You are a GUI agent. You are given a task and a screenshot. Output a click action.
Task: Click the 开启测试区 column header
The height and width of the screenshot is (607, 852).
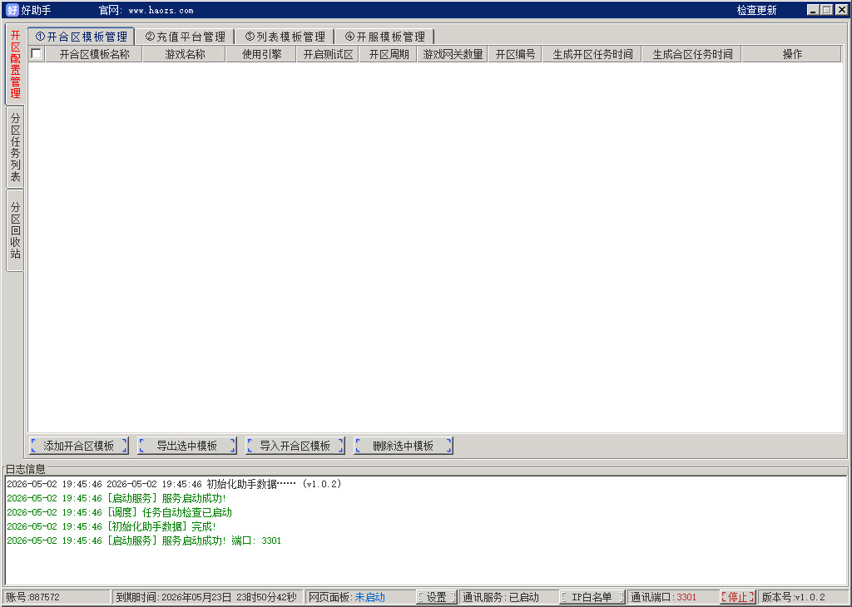point(328,54)
